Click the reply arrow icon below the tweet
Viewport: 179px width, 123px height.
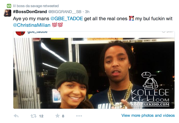16,116
